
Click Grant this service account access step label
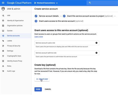(x=90, y=16)
